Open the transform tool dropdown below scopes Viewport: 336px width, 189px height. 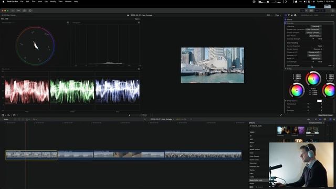[x=4, y=115]
